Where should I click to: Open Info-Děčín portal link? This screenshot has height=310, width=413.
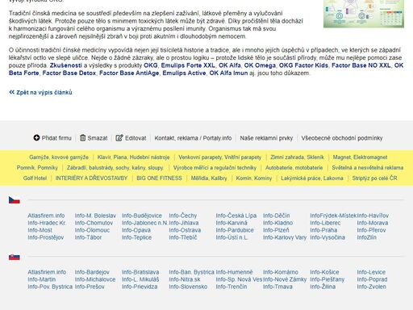point(277,216)
